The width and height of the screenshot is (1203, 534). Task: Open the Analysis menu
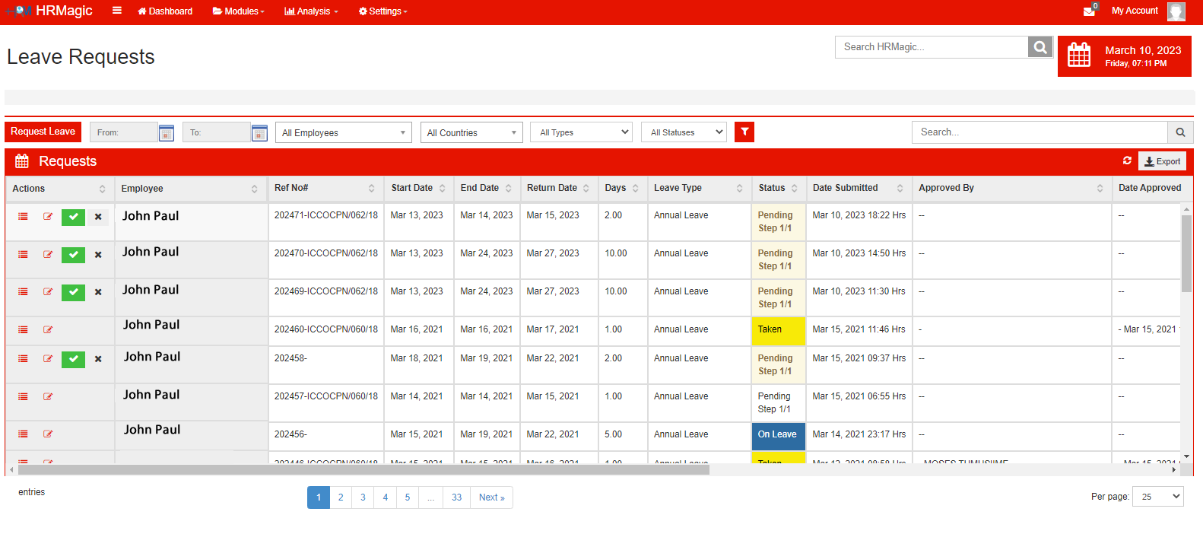point(311,11)
